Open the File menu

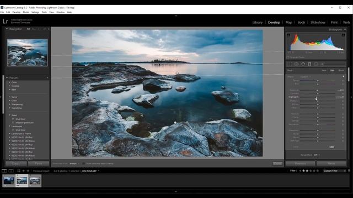(2, 12)
